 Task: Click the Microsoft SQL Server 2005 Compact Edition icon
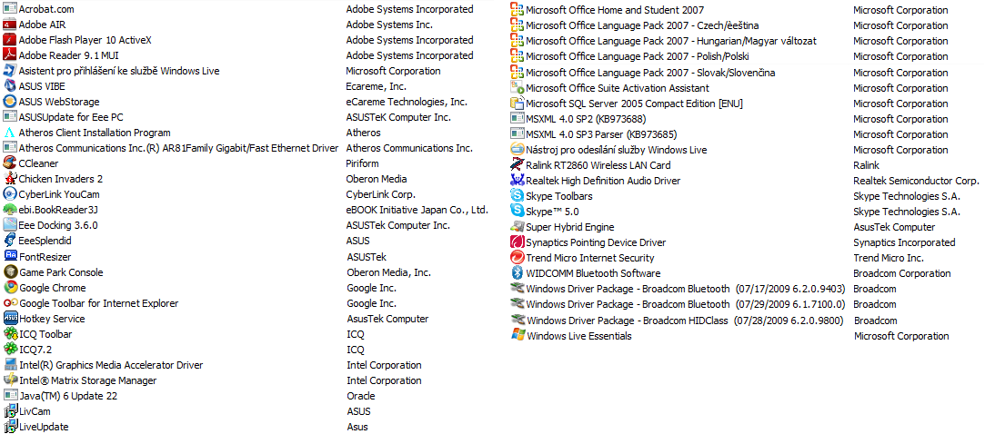coord(517,104)
